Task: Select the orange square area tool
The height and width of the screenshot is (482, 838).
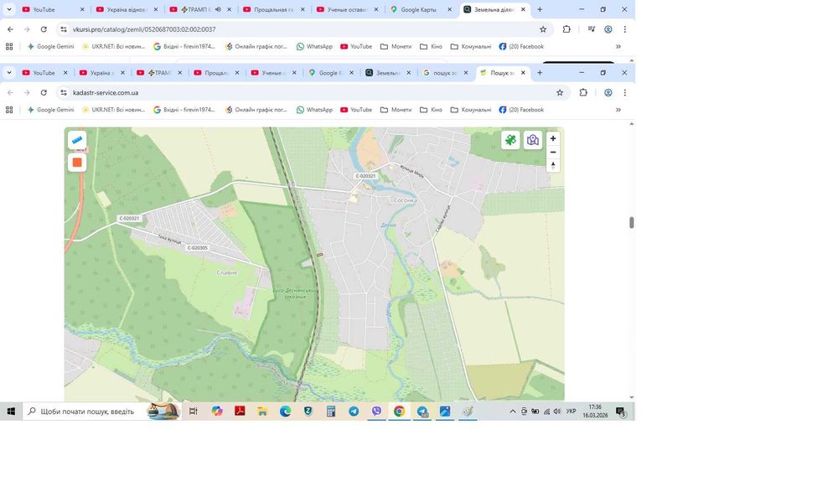Action: pos(77,163)
